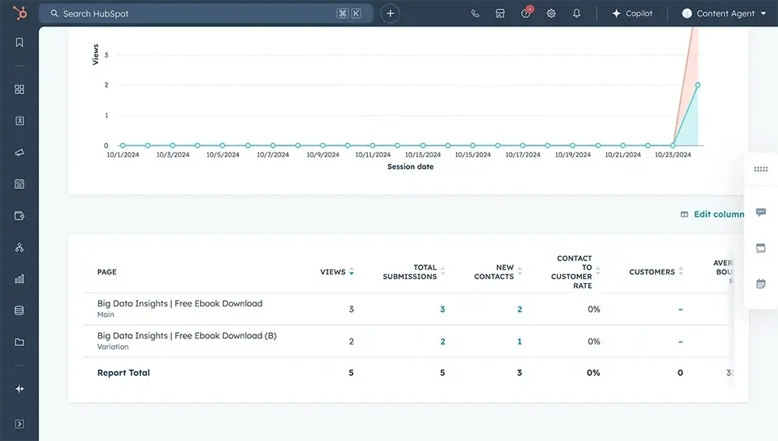Click total submissions value 3 for Main

(442, 309)
